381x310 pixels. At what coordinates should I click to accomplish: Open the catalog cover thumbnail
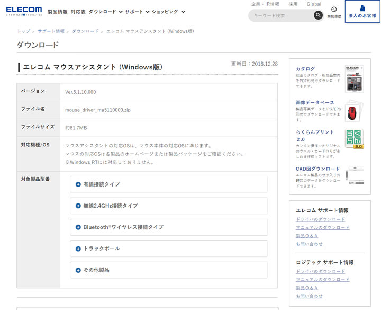click(x=354, y=79)
